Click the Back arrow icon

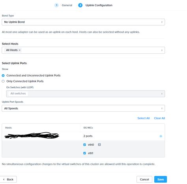pos(4,180)
